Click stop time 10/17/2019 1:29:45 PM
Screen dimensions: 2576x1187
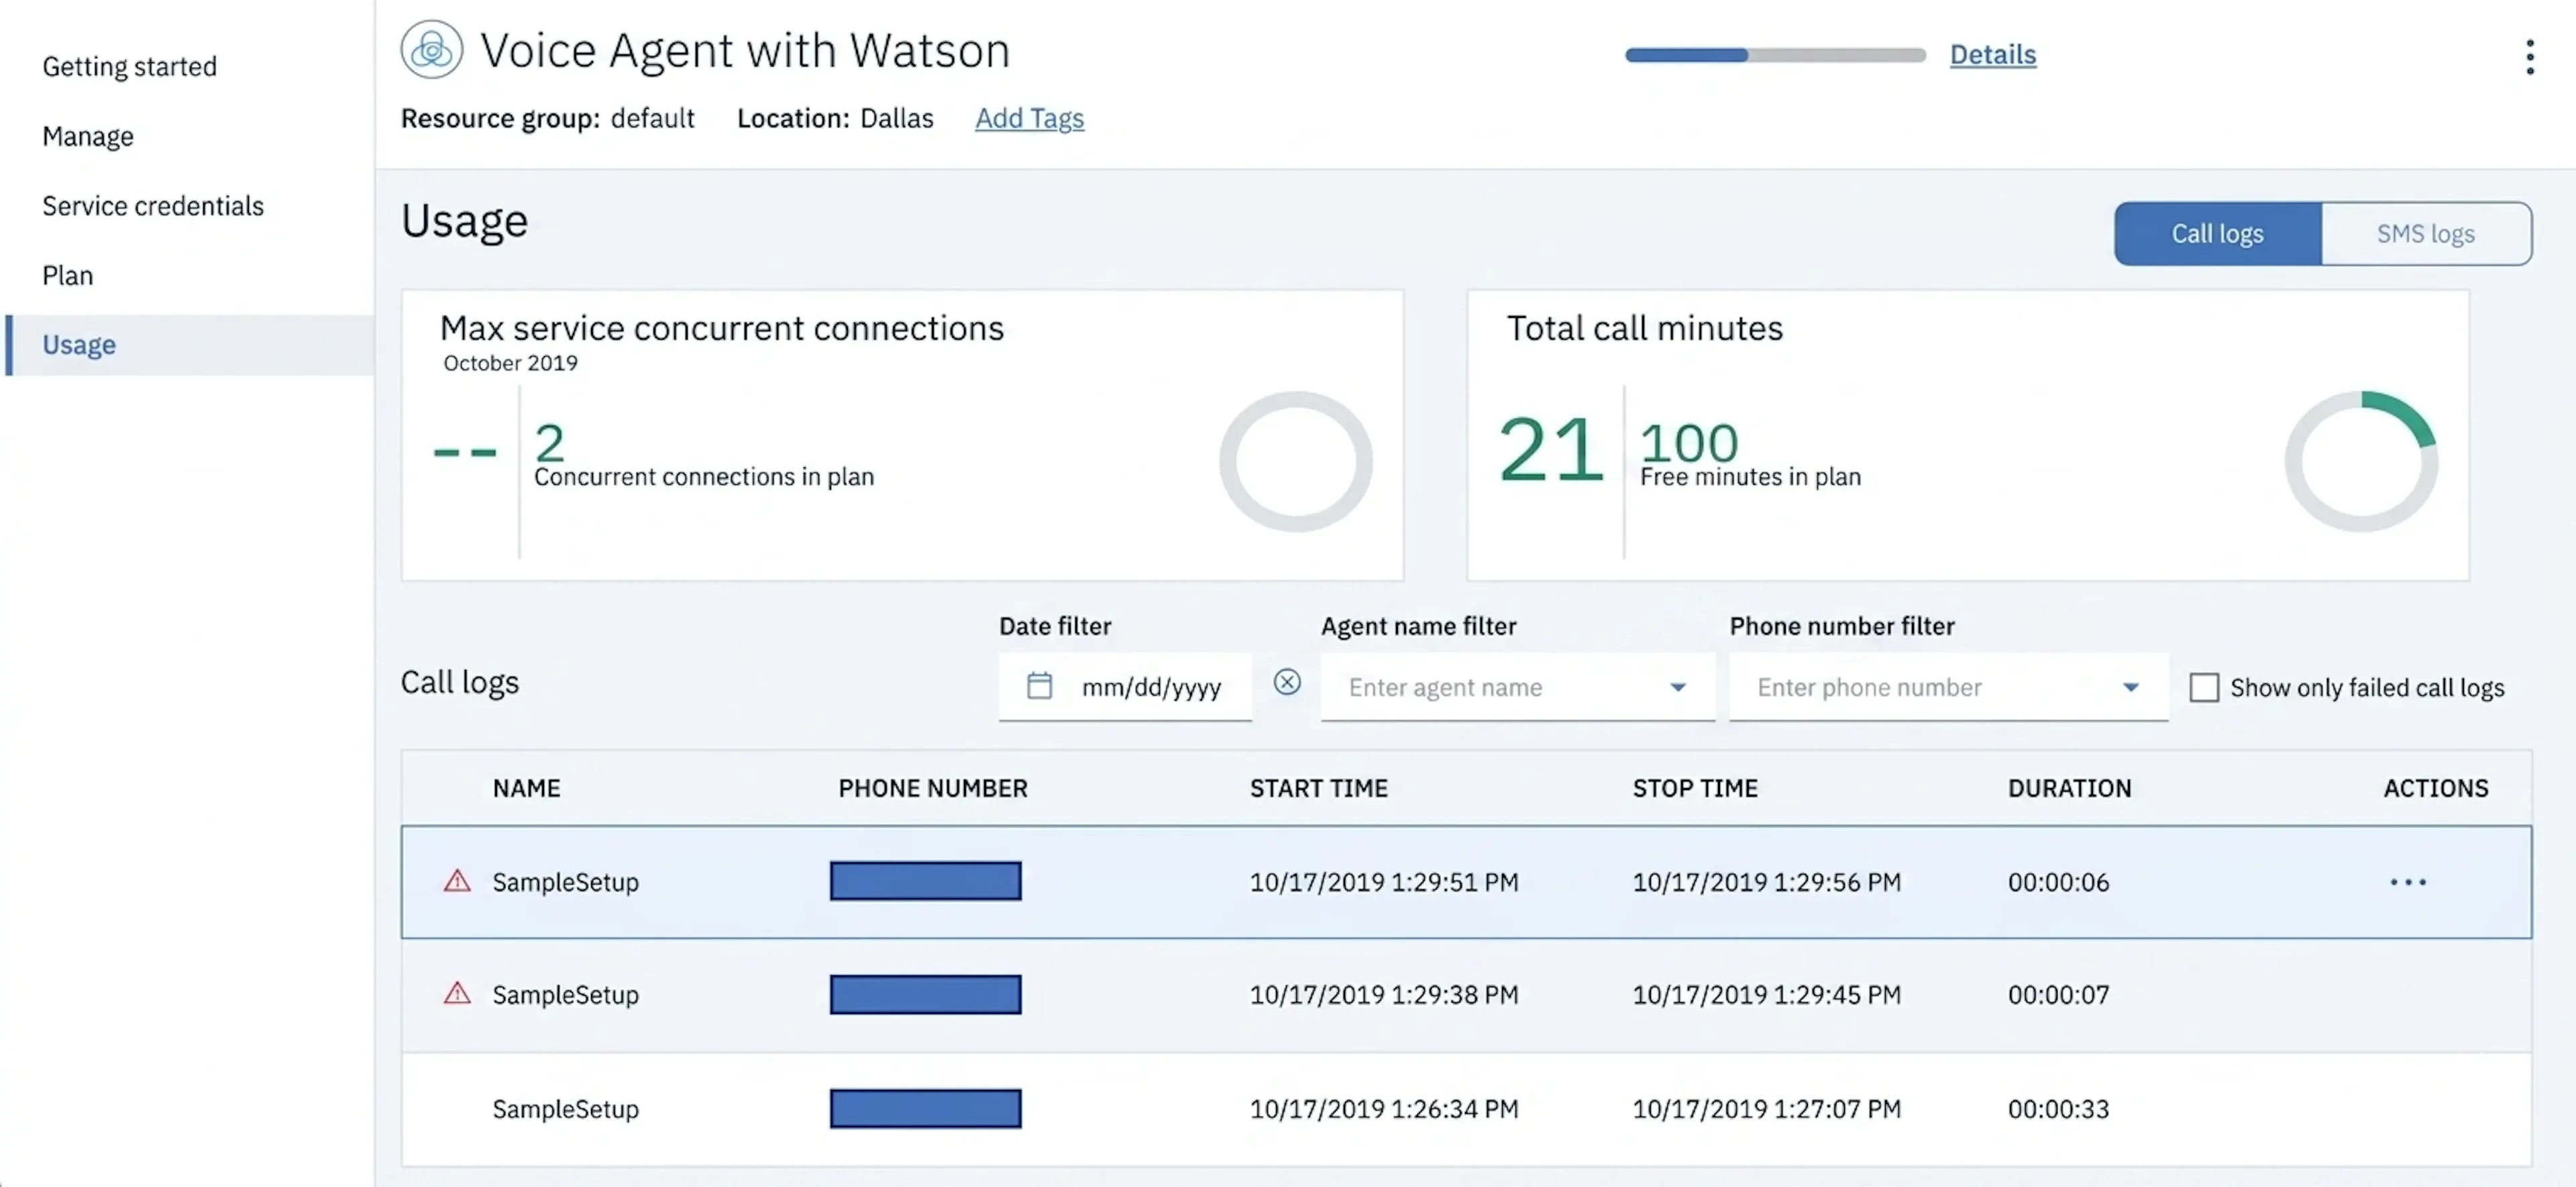pos(1766,995)
